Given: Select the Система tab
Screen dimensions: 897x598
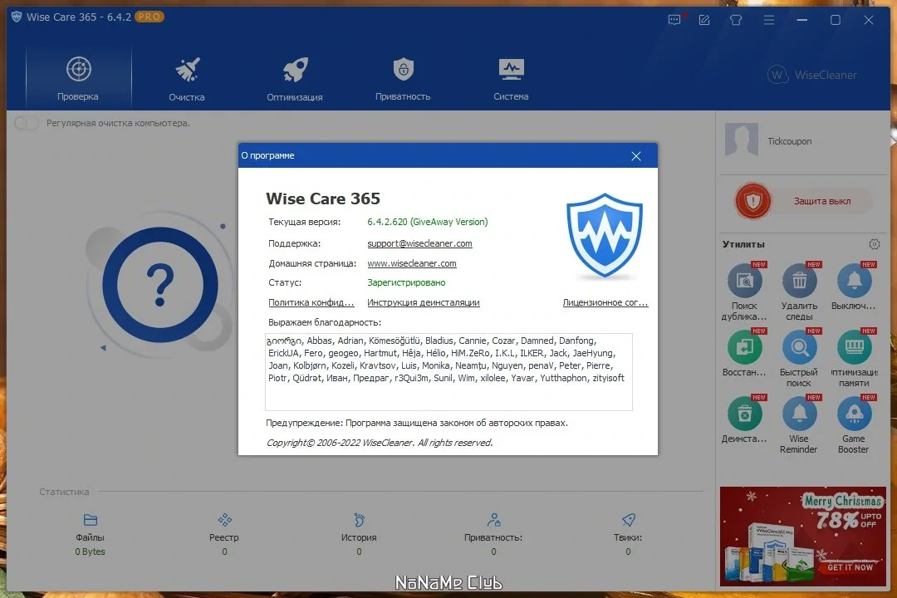Looking at the screenshot, I should tap(511, 78).
